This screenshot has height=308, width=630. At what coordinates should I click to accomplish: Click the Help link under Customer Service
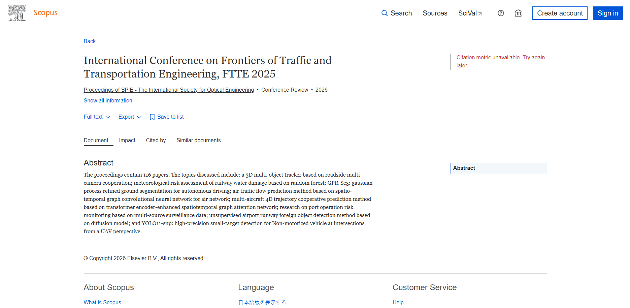398,302
